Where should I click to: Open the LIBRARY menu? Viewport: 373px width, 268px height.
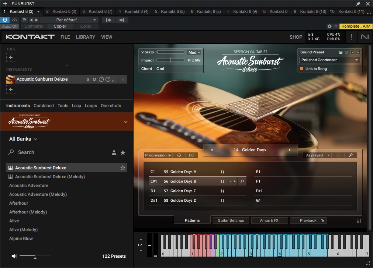(x=85, y=37)
